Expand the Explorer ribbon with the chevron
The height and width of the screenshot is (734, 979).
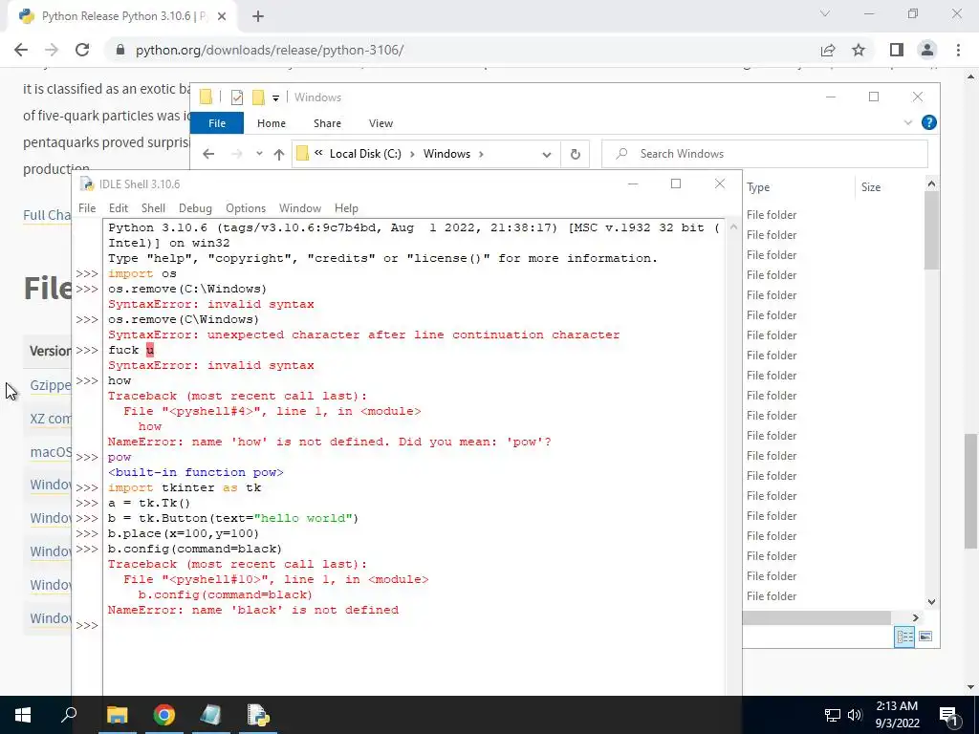(908, 123)
